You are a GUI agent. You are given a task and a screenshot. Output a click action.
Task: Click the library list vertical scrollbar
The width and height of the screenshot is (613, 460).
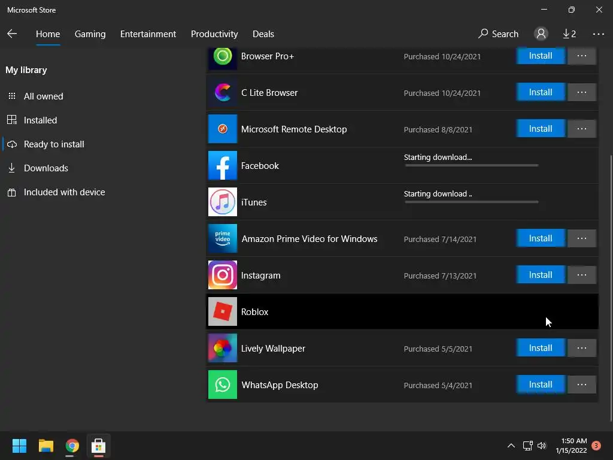(611, 288)
